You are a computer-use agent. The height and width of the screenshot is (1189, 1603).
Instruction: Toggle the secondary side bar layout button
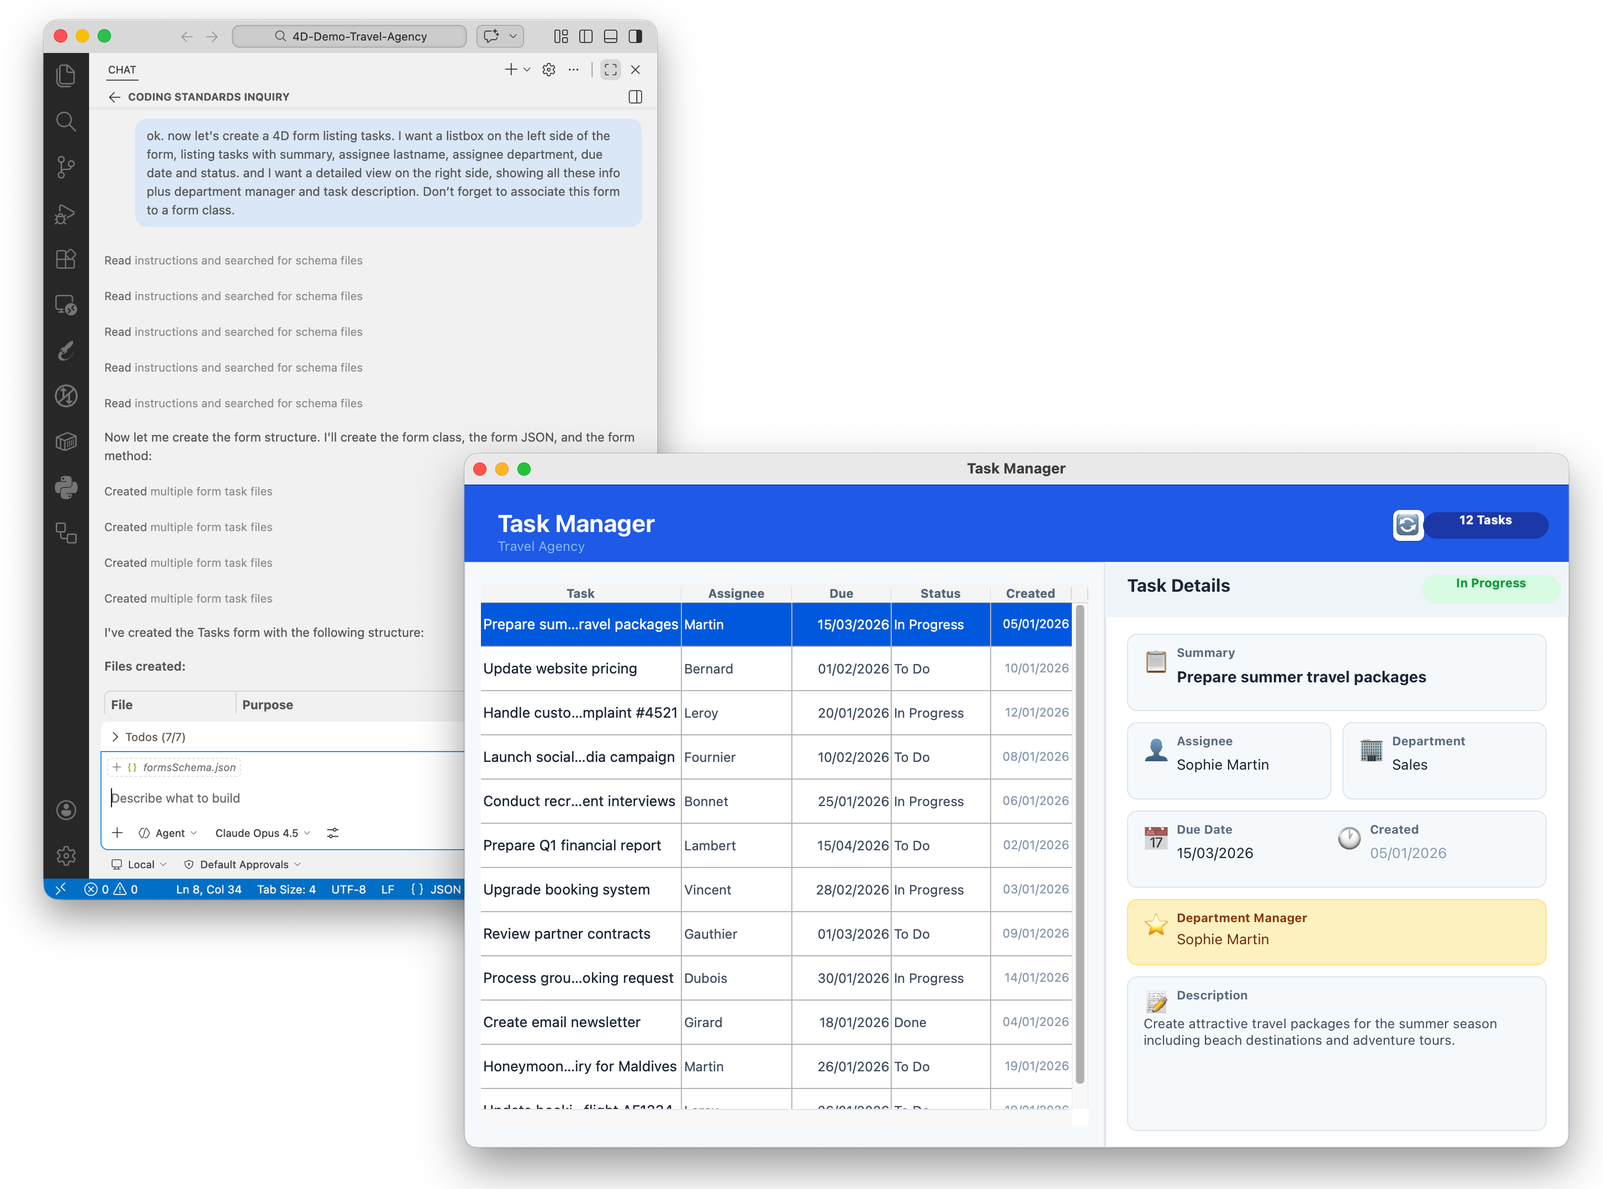(x=635, y=36)
